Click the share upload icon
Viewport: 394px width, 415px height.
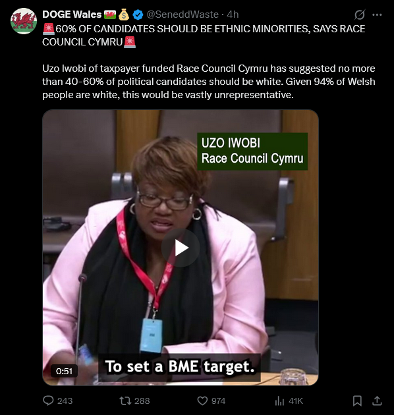coord(377,401)
